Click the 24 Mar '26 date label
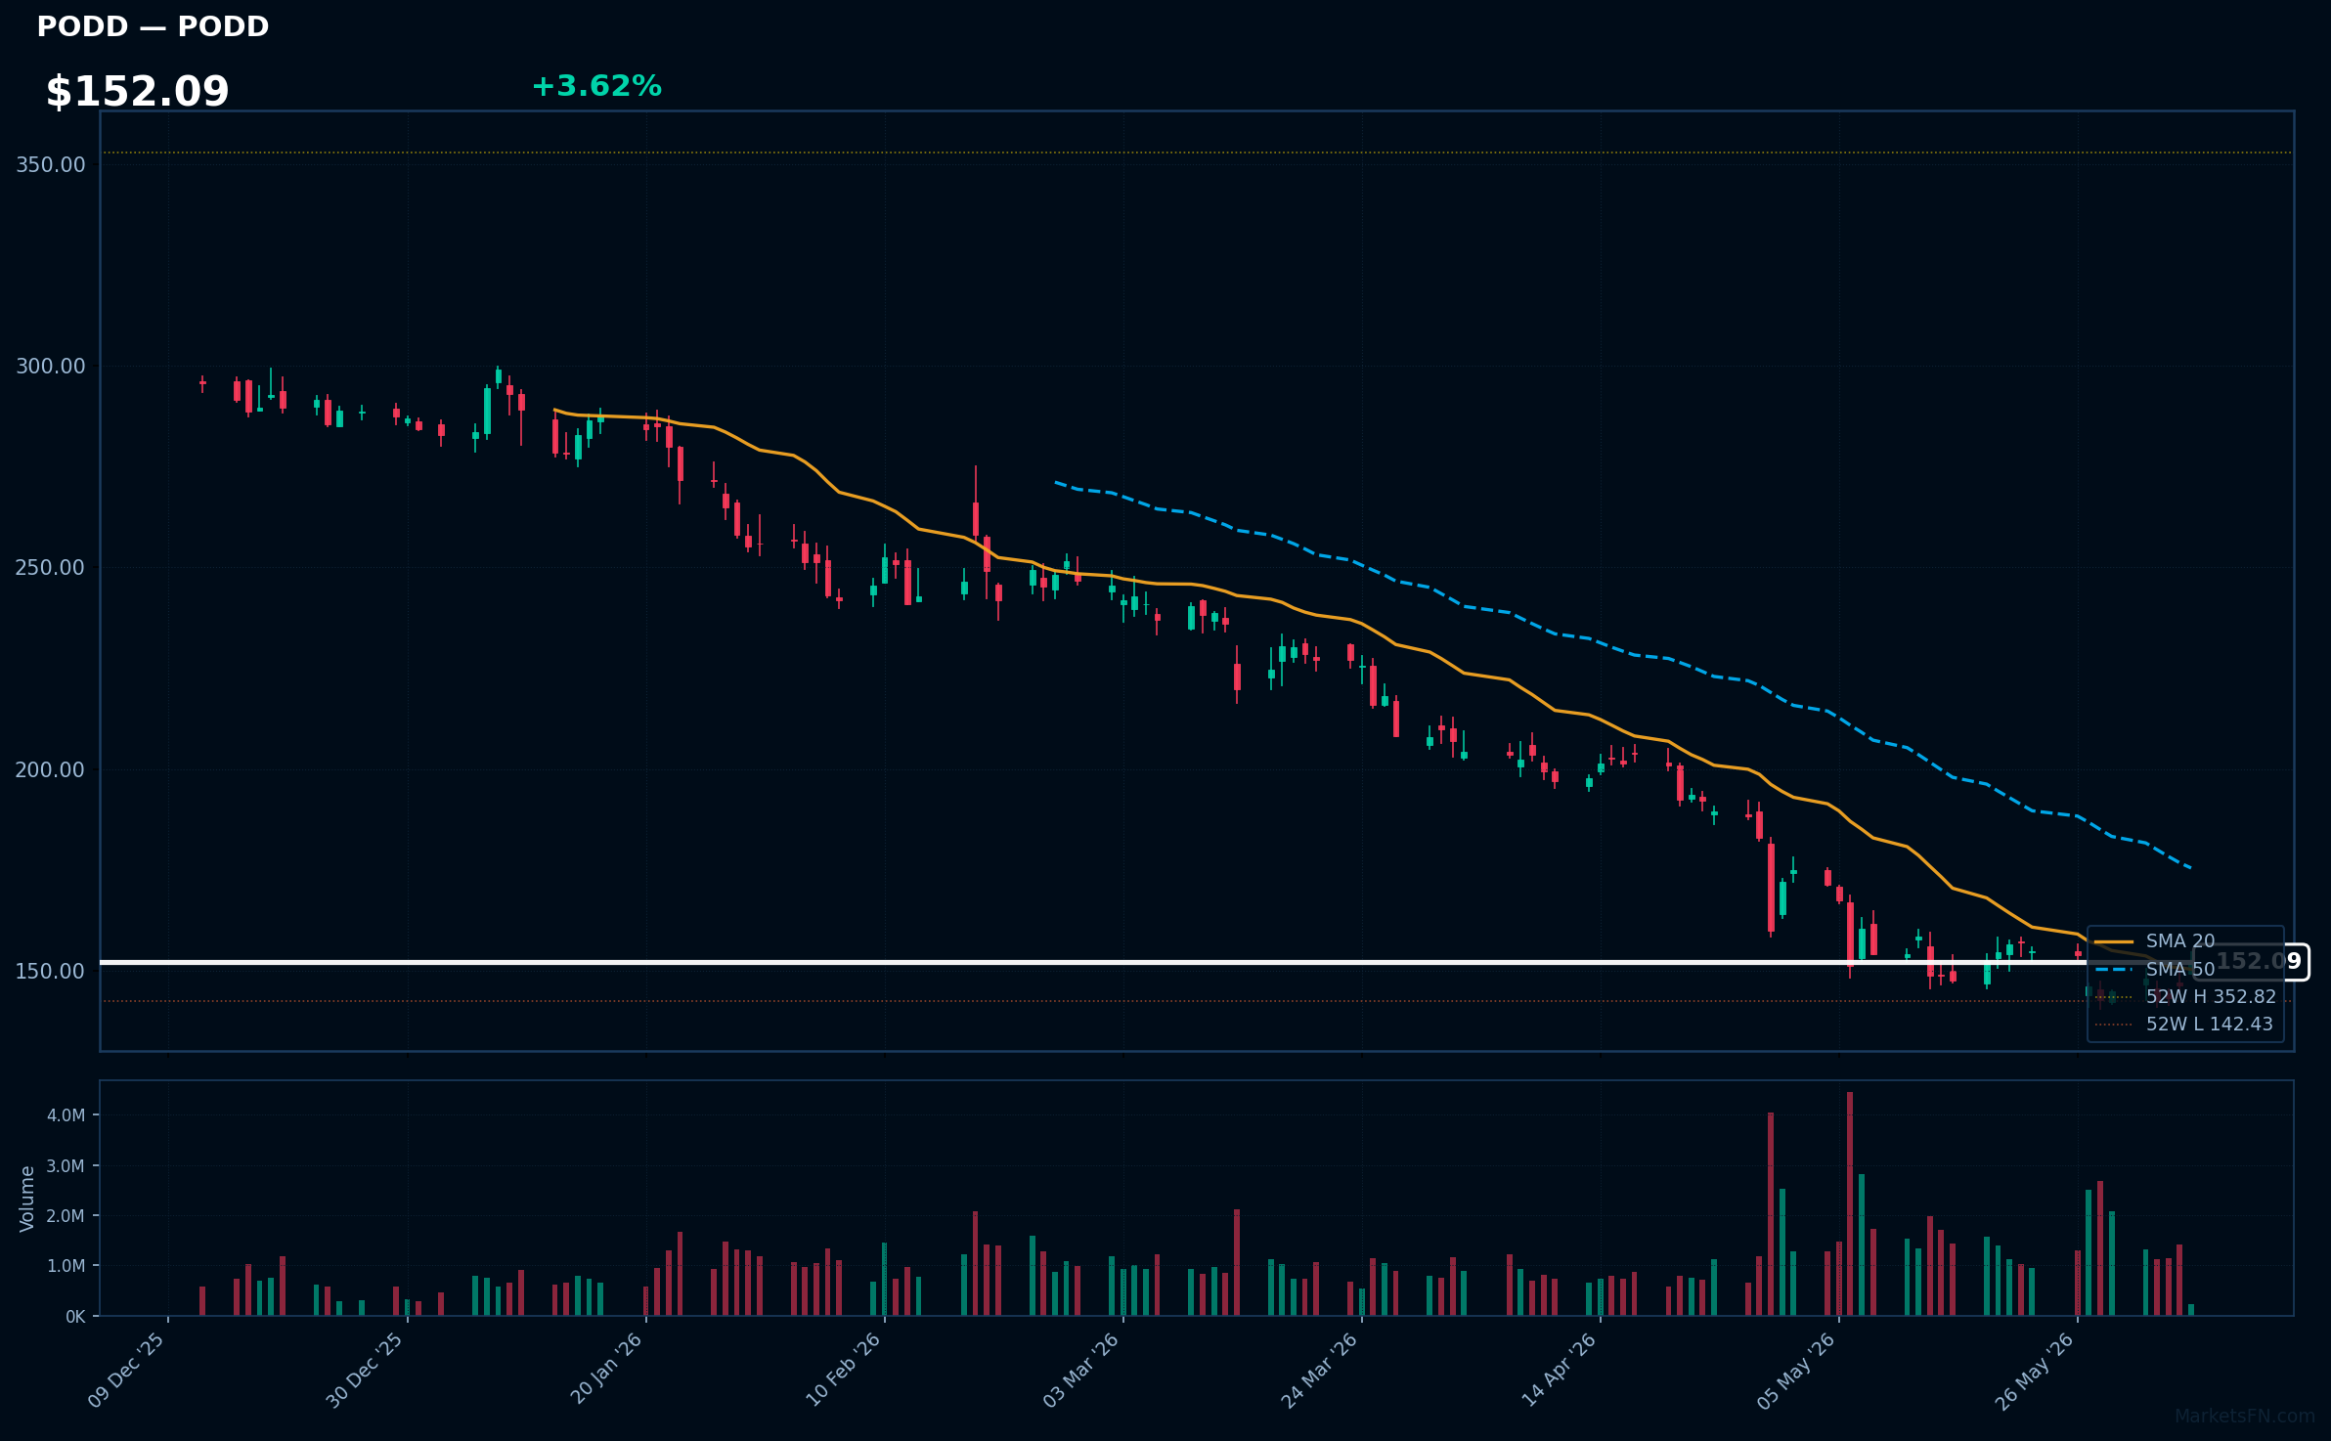 [1320, 1370]
